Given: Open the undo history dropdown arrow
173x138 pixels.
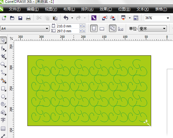Looking at the screenshot, I should click(72, 18).
